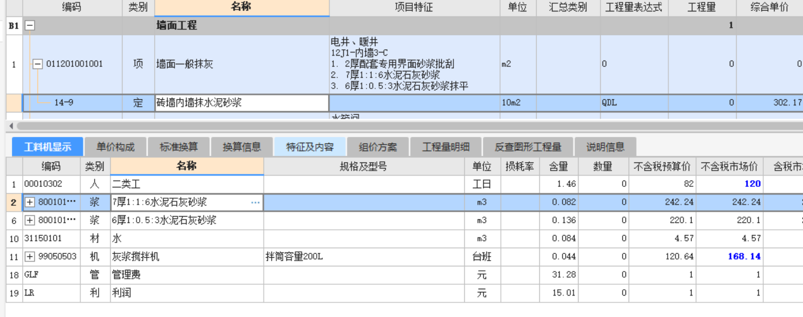Select the 管理费 name cell
This screenshot has height=317, width=803.
187,275
